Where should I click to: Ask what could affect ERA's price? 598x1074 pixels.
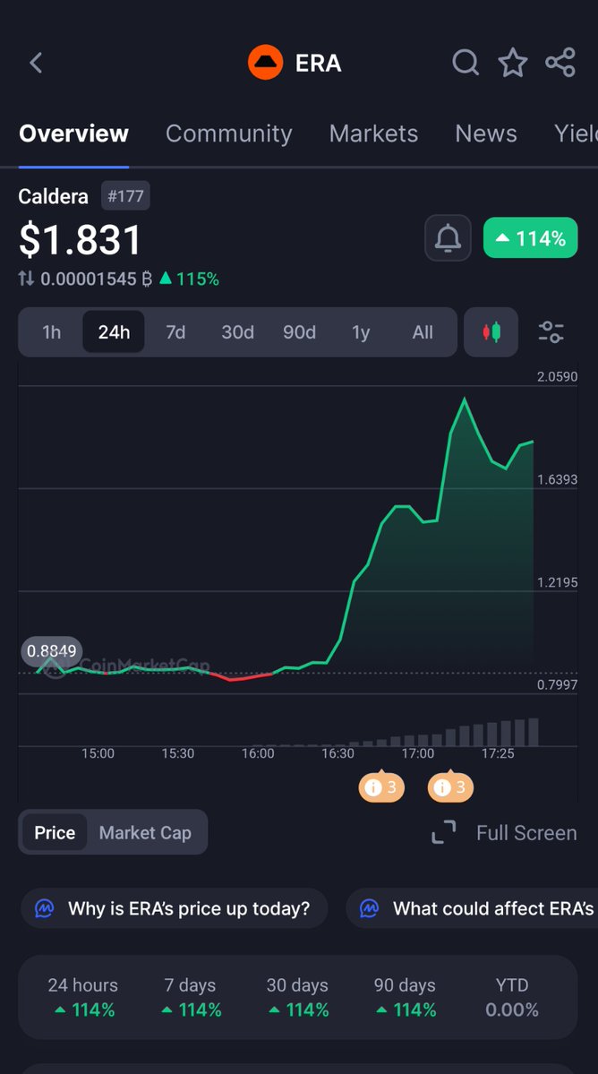[x=472, y=908]
